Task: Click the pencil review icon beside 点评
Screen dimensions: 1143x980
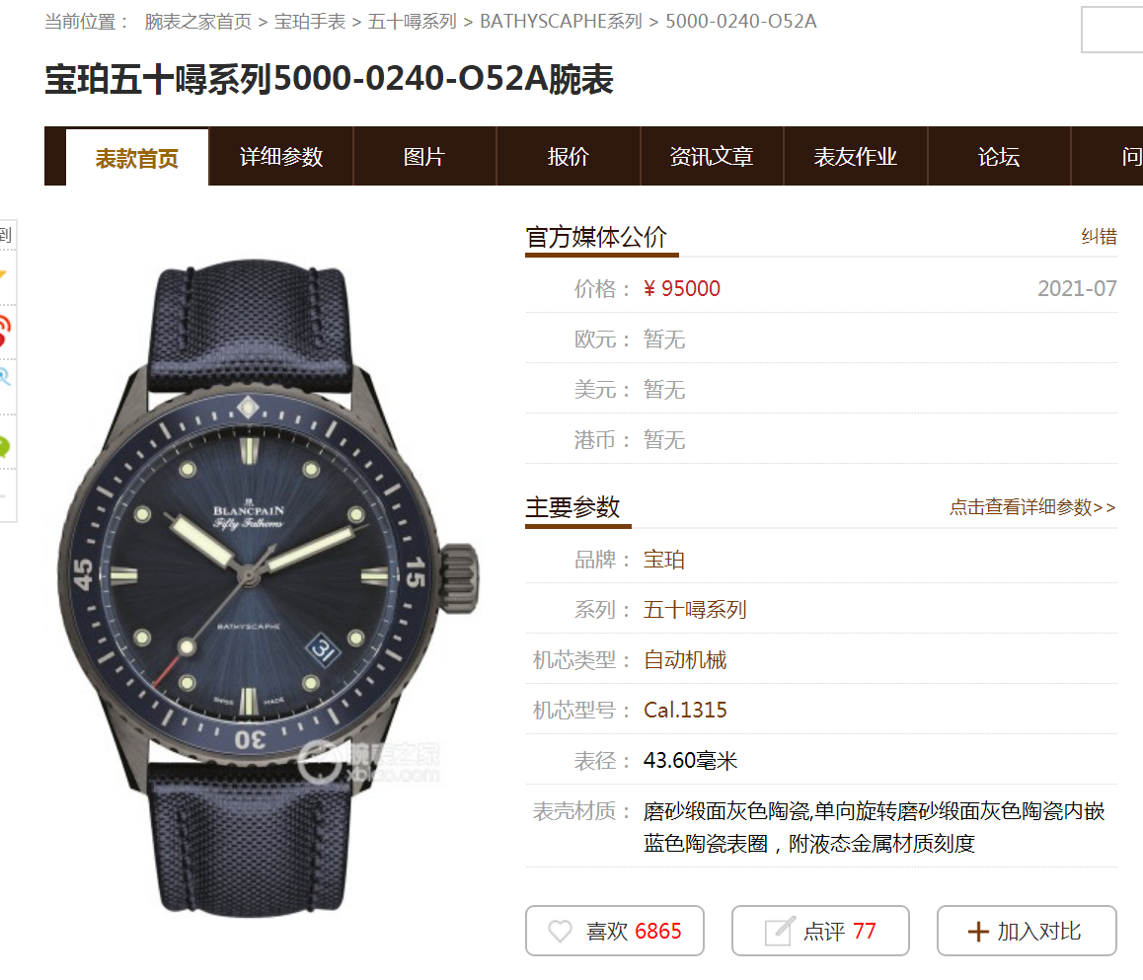Action: point(779,931)
